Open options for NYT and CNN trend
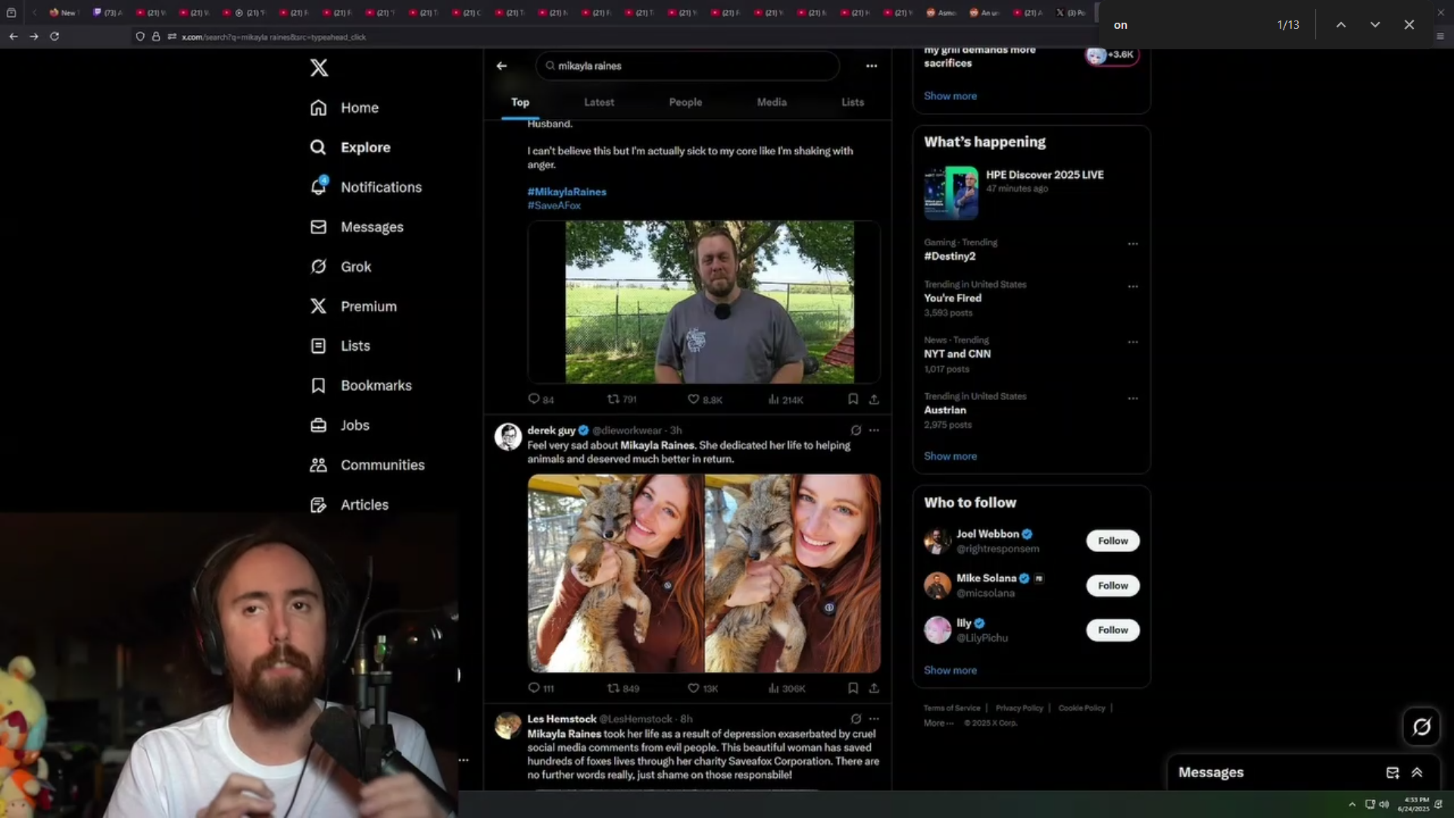The width and height of the screenshot is (1454, 818). 1133,342
